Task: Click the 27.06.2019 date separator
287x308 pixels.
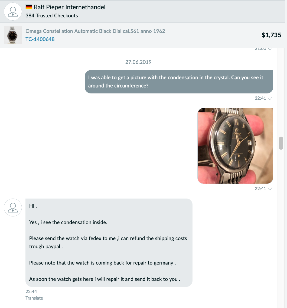Action: pos(138,62)
